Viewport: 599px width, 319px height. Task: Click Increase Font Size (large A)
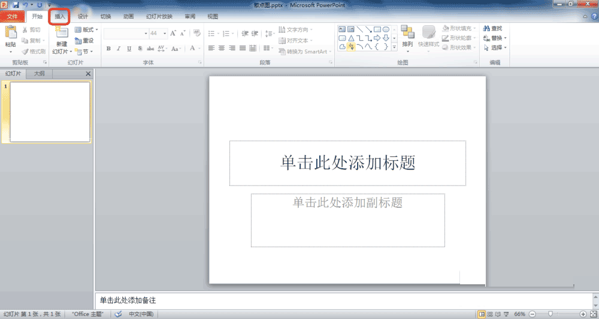point(173,33)
